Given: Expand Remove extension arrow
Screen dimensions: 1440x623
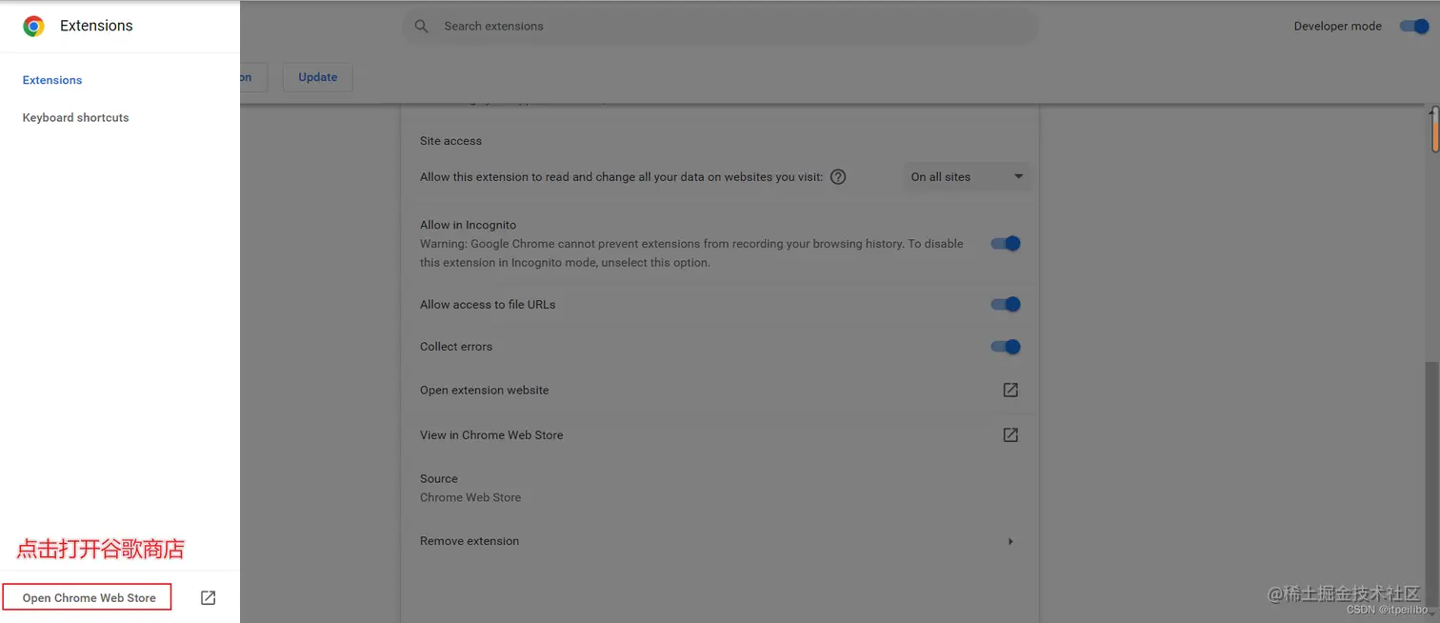Looking at the screenshot, I should click(x=1010, y=541).
